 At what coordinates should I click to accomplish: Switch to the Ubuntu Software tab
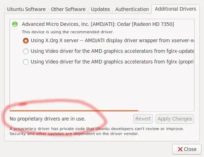click(26, 9)
